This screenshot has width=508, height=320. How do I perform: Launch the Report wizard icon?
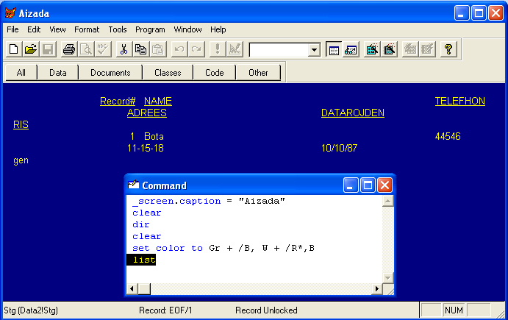tap(389, 49)
